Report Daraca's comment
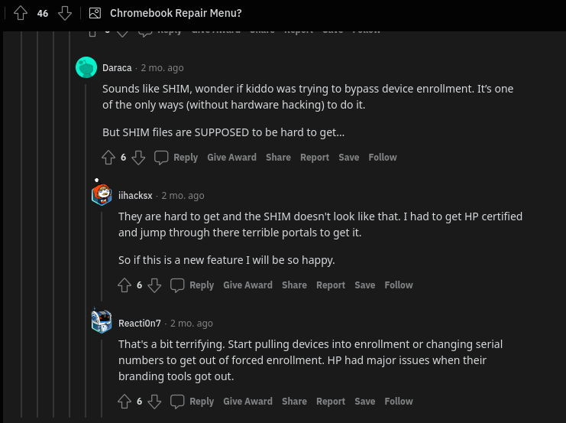The width and height of the screenshot is (566, 423). (x=314, y=158)
